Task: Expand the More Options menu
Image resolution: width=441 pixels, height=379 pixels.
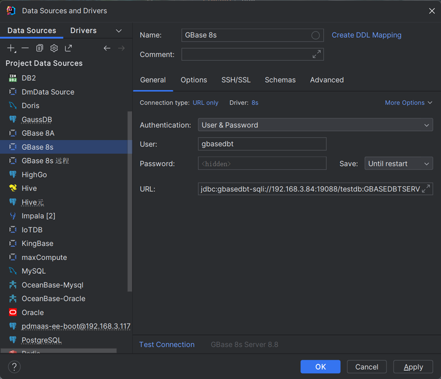Action: [x=408, y=103]
